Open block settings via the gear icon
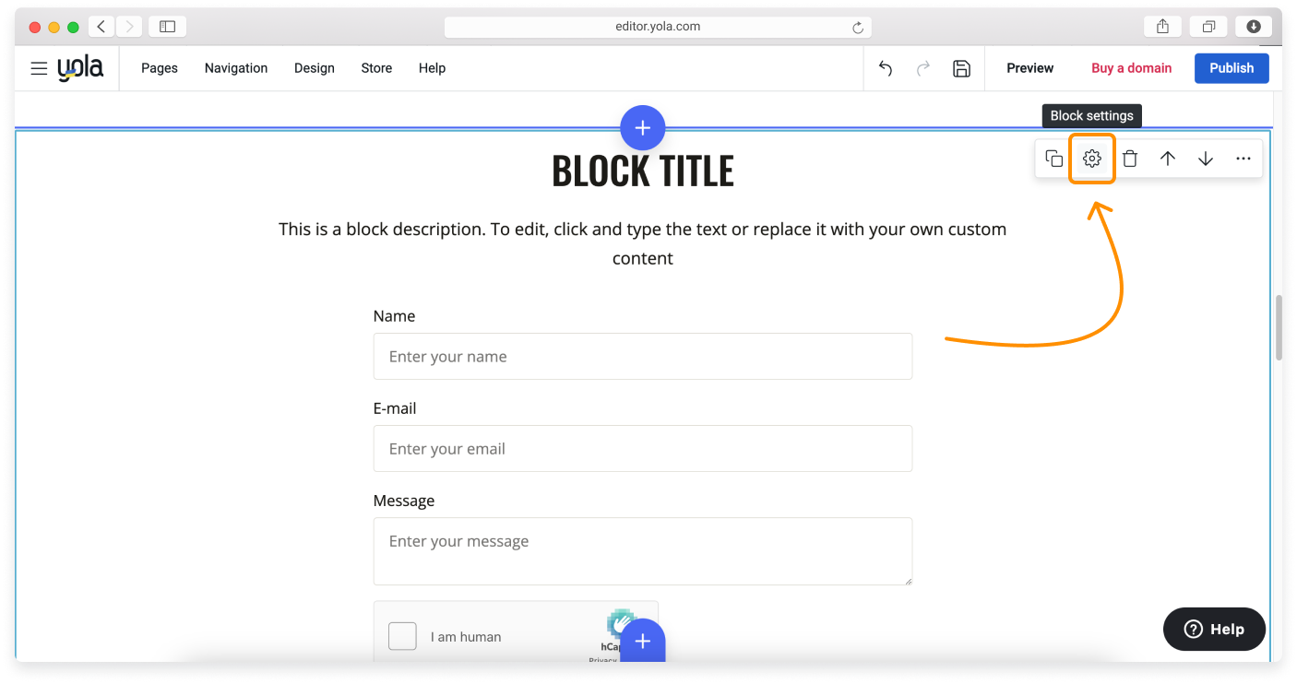1297x684 pixels. tap(1092, 158)
